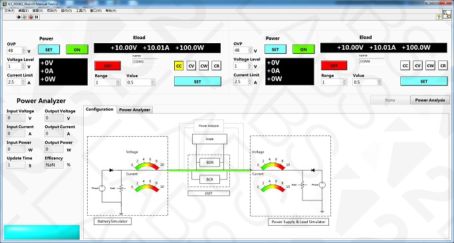This screenshot has height=243, width=454.
Task: Click the VI icon pane in top-right corner
Action: [x=446, y=15]
